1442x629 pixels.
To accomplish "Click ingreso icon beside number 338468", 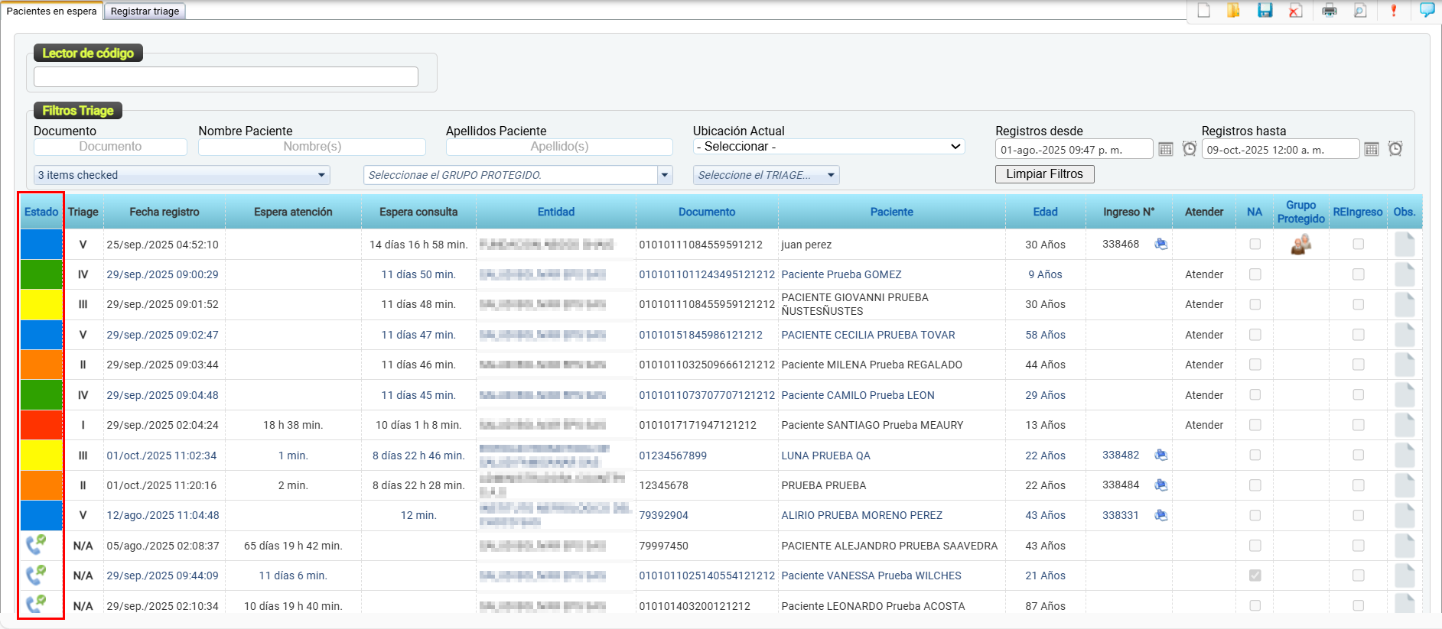I will (1160, 245).
